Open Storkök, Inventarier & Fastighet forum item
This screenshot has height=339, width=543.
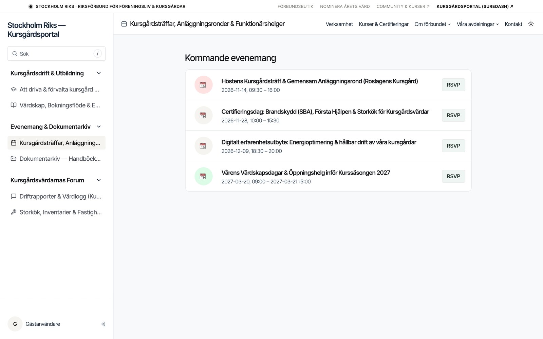tap(56, 212)
